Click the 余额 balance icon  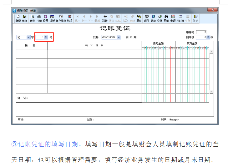[x=173, y=18]
